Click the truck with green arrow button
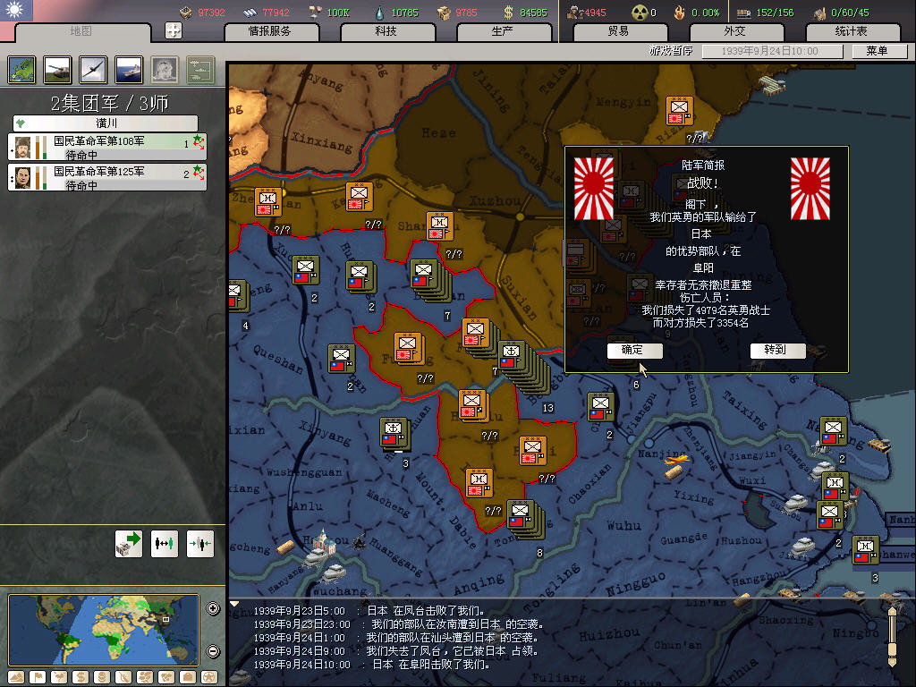The image size is (916, 687). coord(129,544)
